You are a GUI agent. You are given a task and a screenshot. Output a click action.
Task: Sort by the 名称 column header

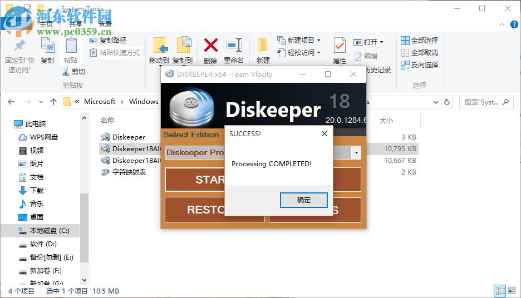click(x=107, y=121)
